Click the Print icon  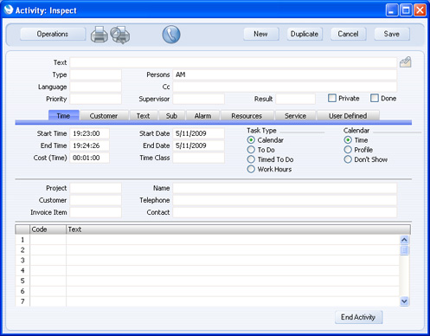click(99, 35)
